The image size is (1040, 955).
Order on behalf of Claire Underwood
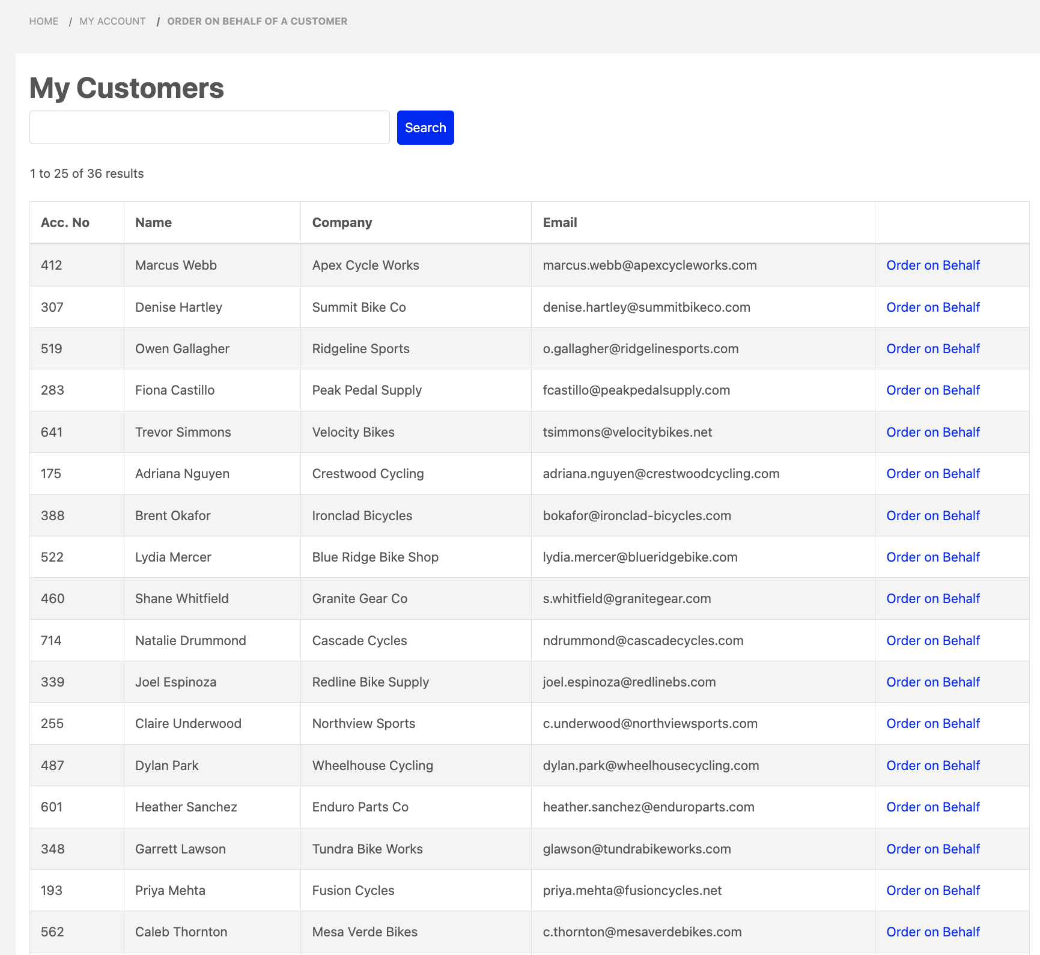pyautogui.click(x=932, y=723)
